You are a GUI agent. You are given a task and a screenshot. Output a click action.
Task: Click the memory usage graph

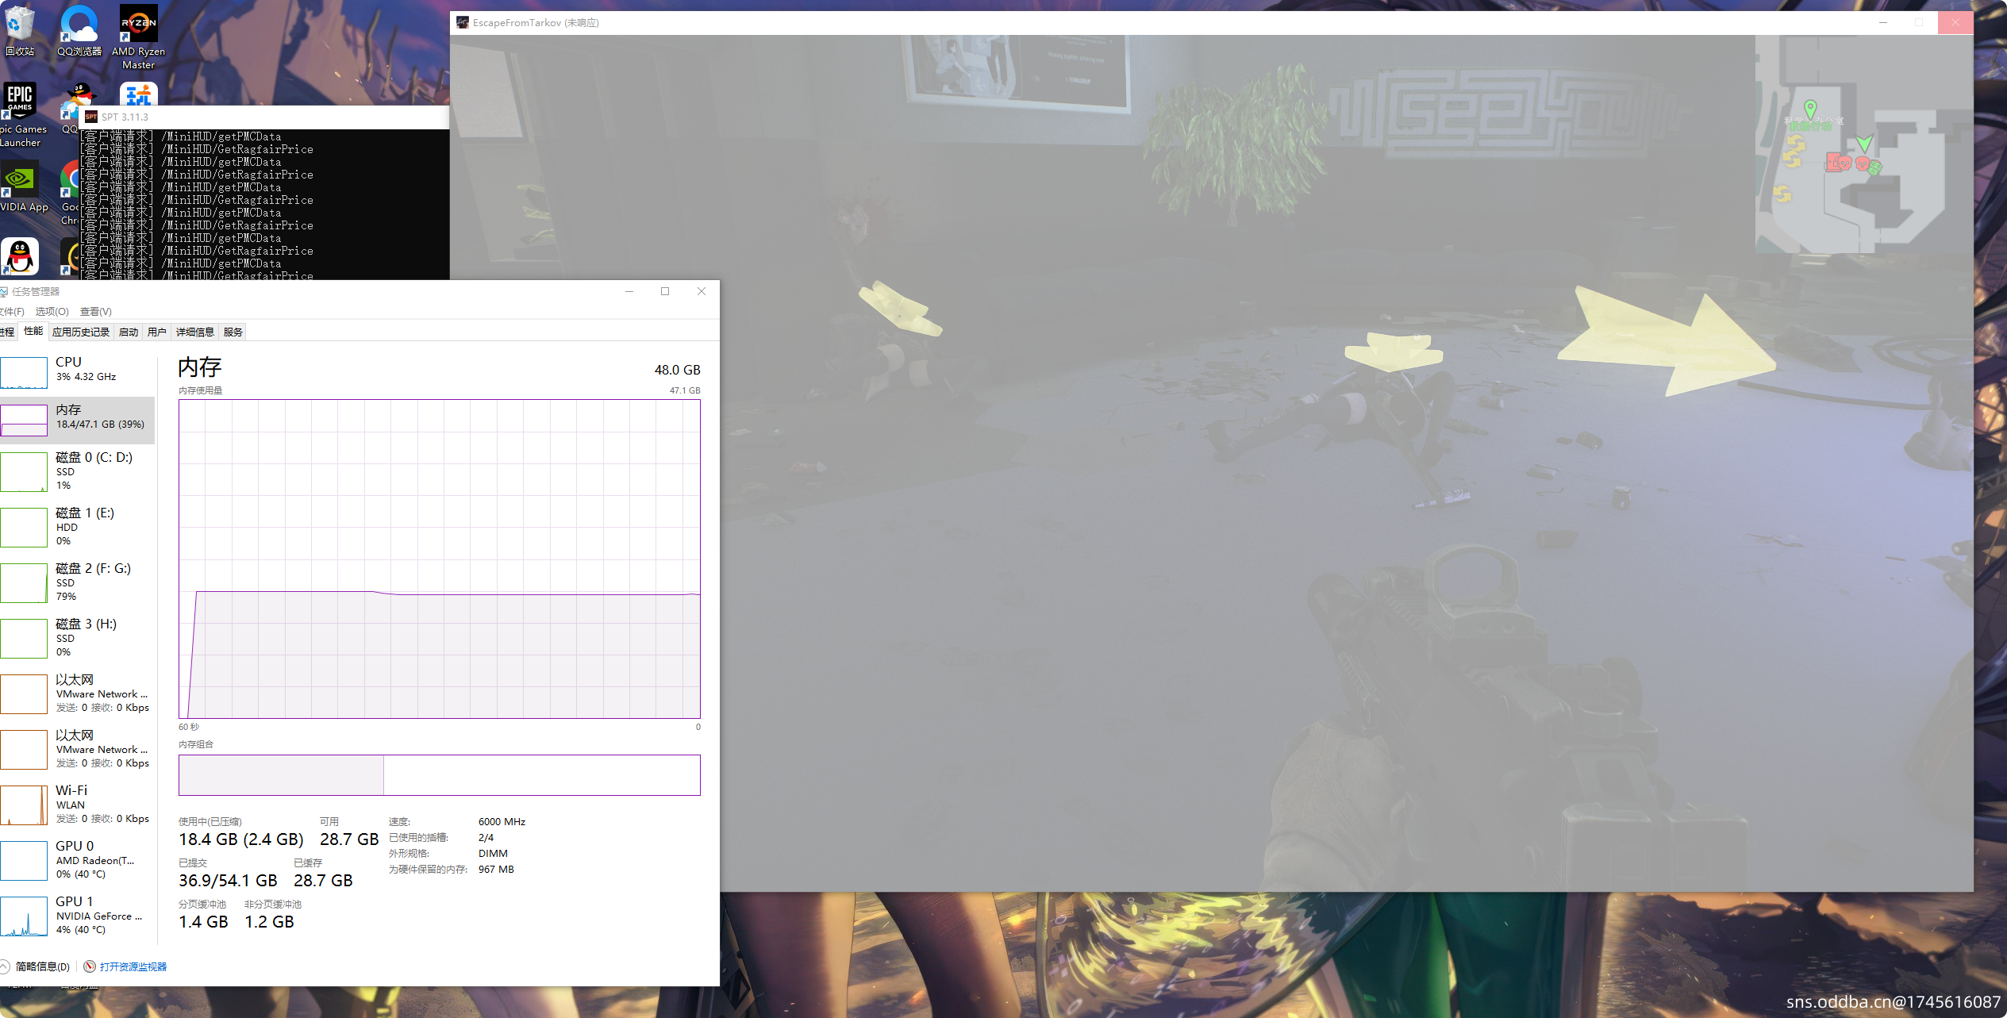pyautogui.click(x=440, y=559)
